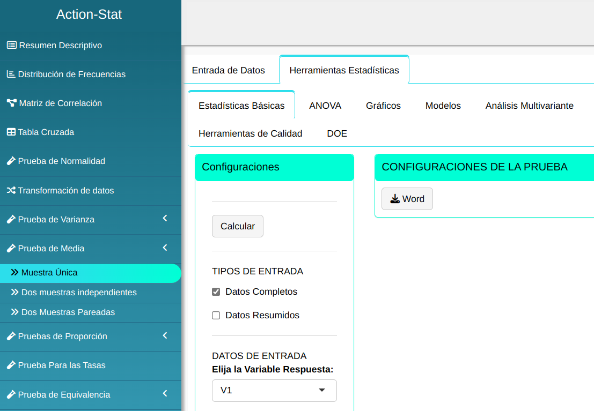Open the Variable Respuesta V1 dropdown
The width and height of the screenshot is (594, 411).
(274, 391)
